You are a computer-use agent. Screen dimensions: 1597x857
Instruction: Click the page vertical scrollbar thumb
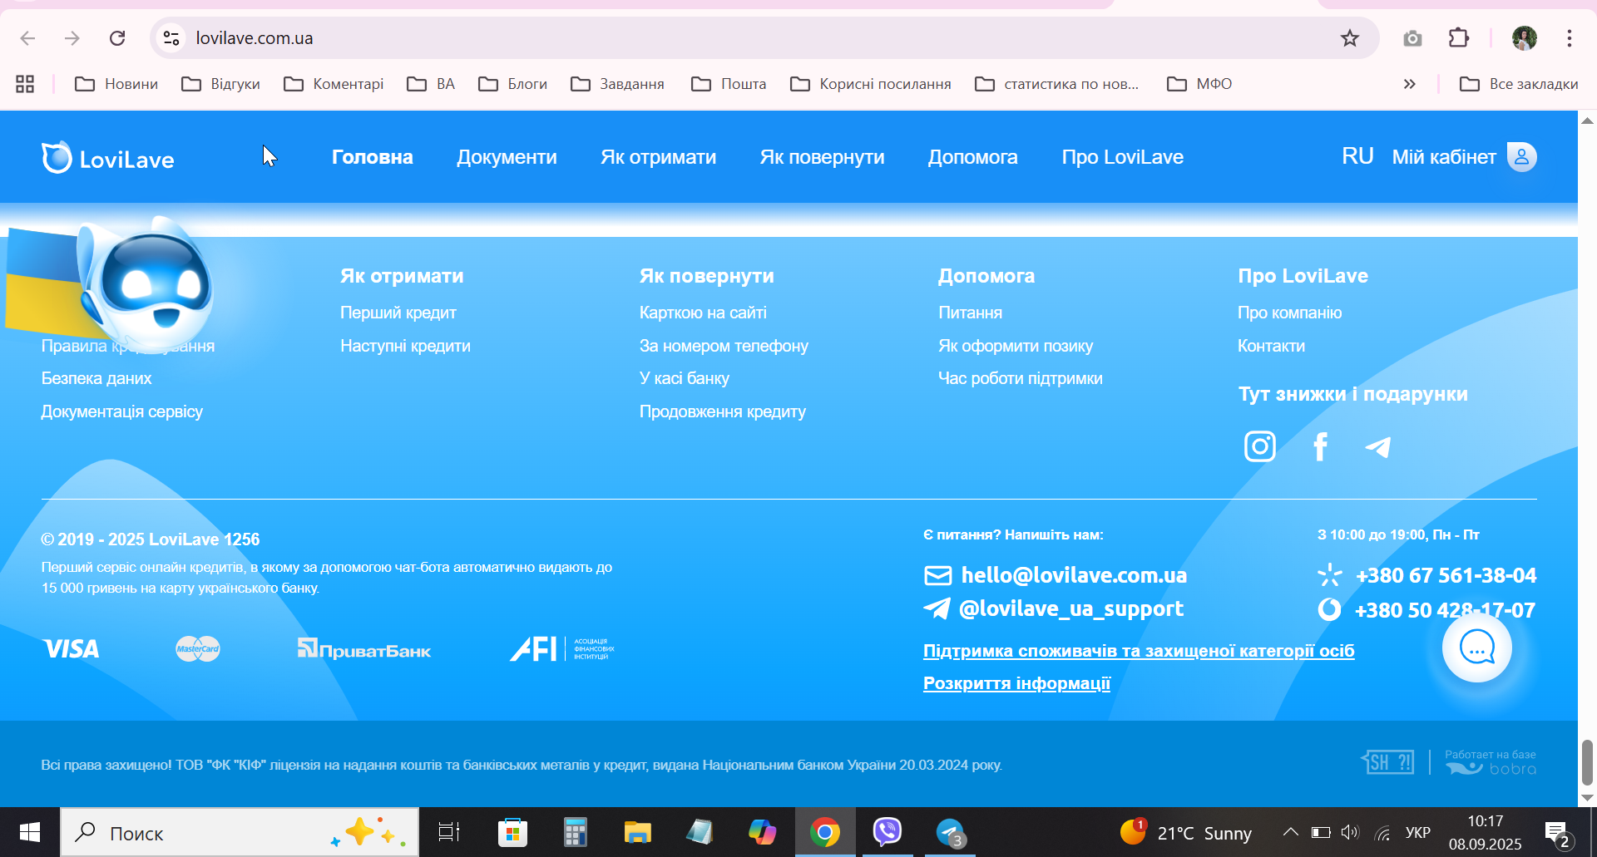(1587, 762)
